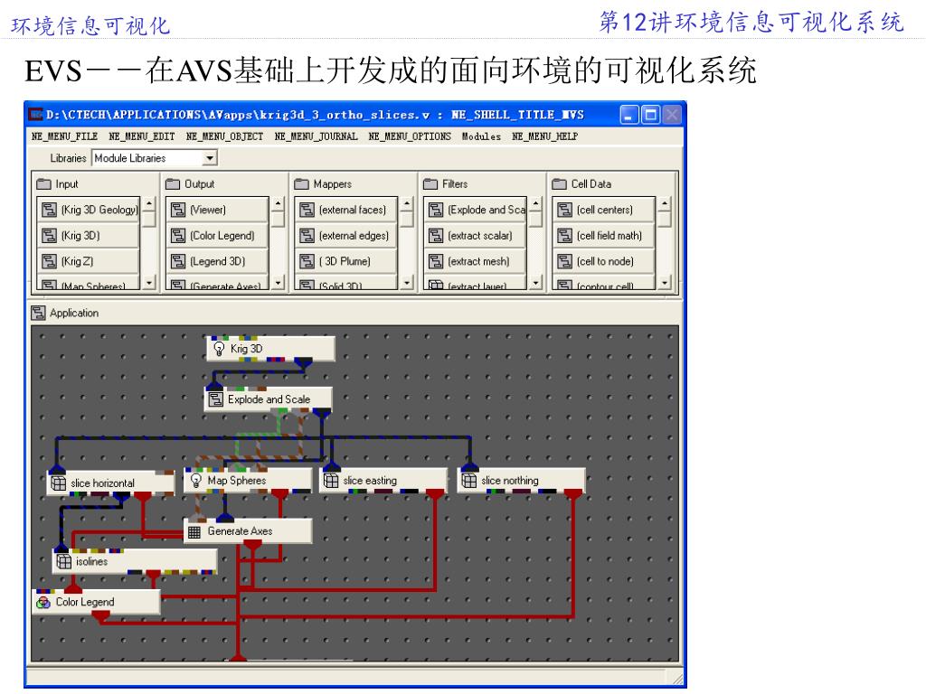Open the NE_MENU_OPTIONS menu
926x694 pixels.
(x=410, y=136)
